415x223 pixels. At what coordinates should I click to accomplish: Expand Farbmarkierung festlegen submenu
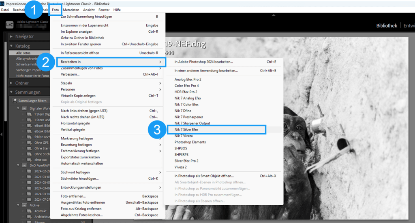108,151
